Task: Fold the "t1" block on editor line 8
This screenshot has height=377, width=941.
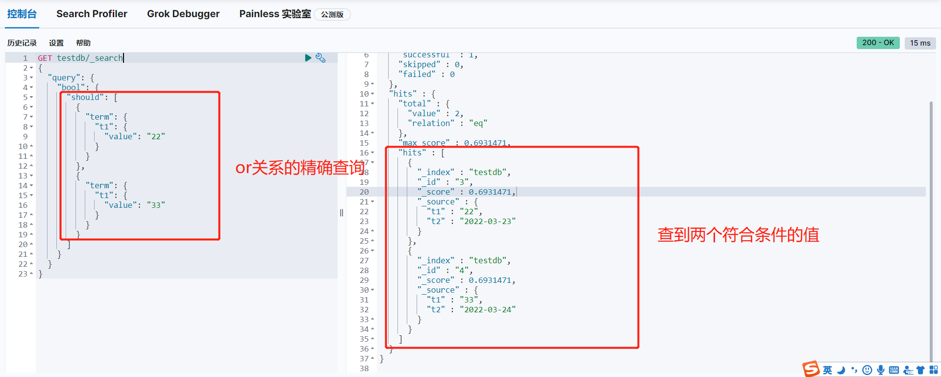Action: [x=31, y=126]
